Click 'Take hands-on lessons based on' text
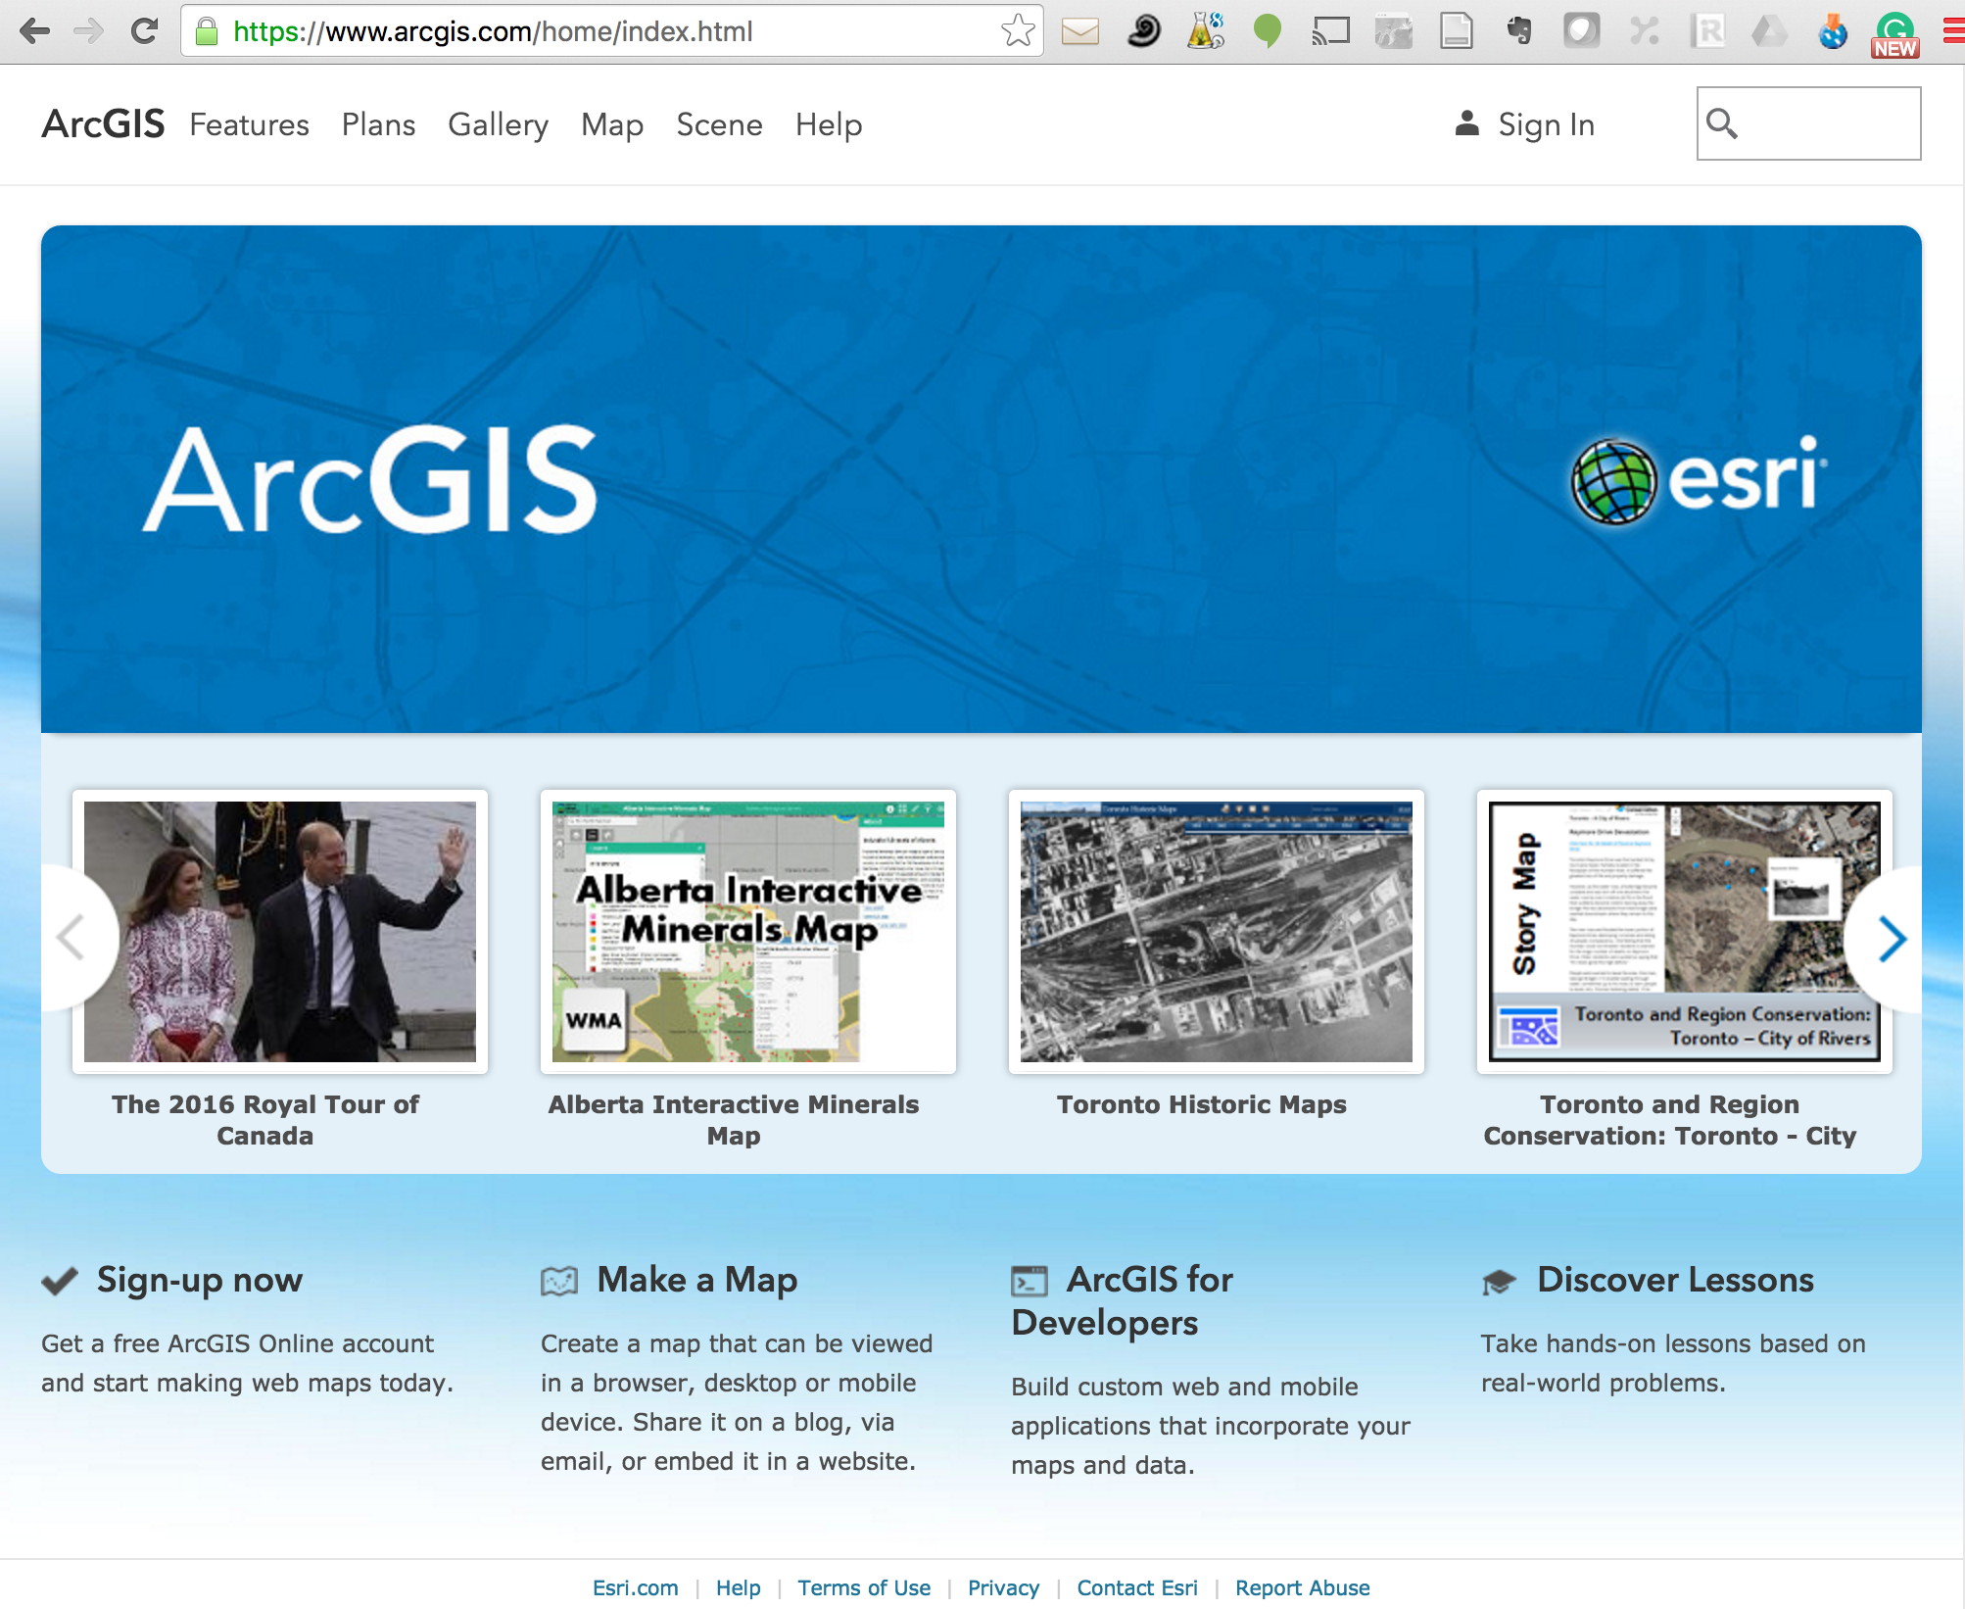The image size is (1965, 1609). [1673, 1343]
